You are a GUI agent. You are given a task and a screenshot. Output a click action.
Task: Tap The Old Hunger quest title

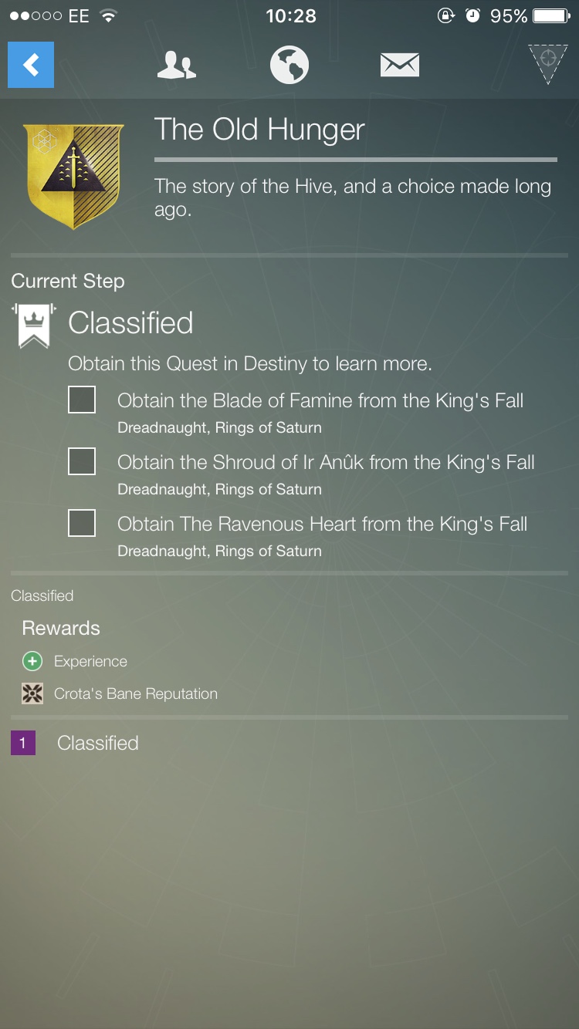259,130
